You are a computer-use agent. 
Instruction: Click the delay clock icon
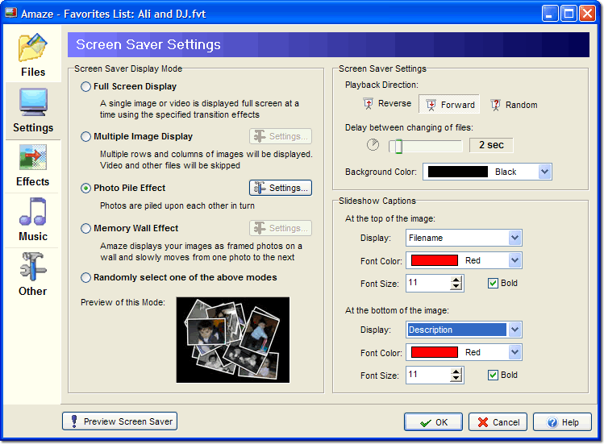tap(373, 145)
